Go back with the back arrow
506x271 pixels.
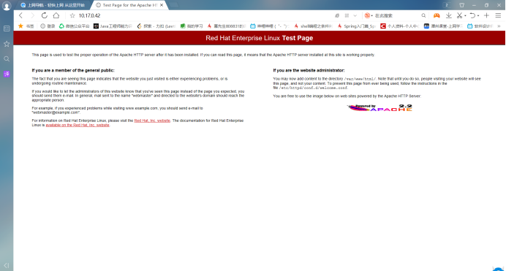pos(21,15)
